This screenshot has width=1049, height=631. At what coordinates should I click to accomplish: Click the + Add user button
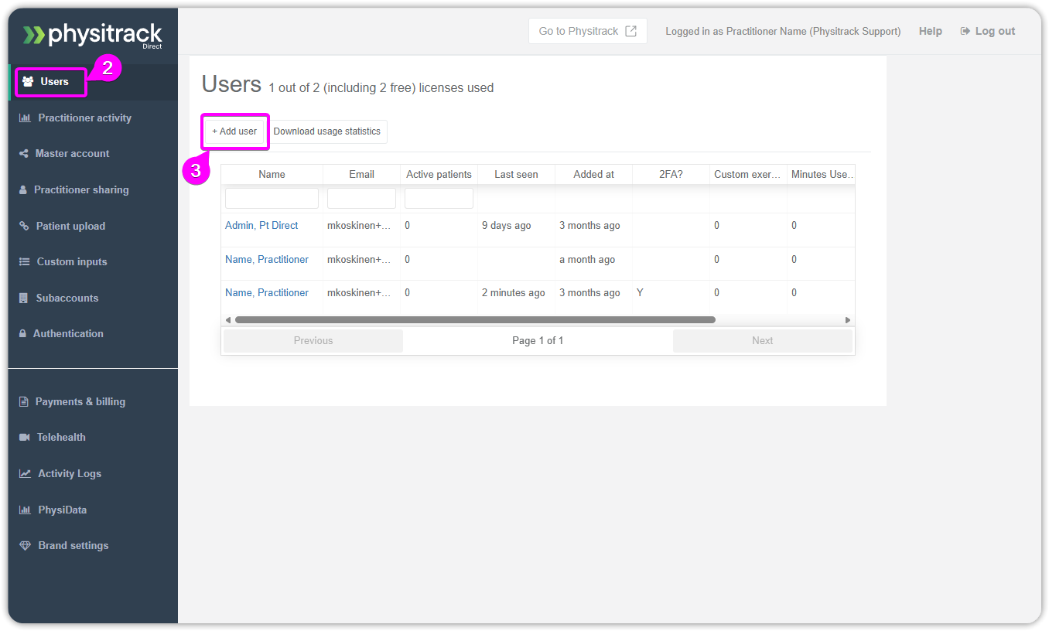pyautogui.click(x=234, y=131)
